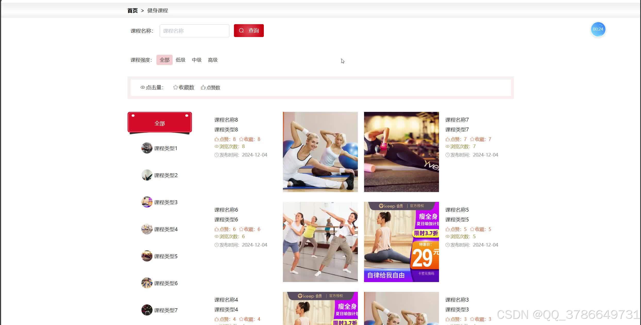Click the 点赞 thumbs-up icon under 课程名称8
The image size is (641, 325).
point(217,139)
